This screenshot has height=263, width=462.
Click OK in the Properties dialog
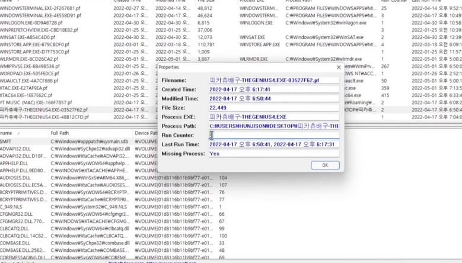pos(325,165)
